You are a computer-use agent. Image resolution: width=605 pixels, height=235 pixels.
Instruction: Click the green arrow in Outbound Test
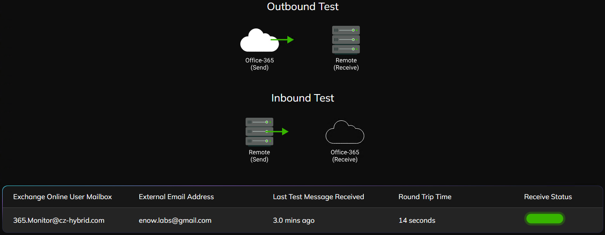(282, 40)
